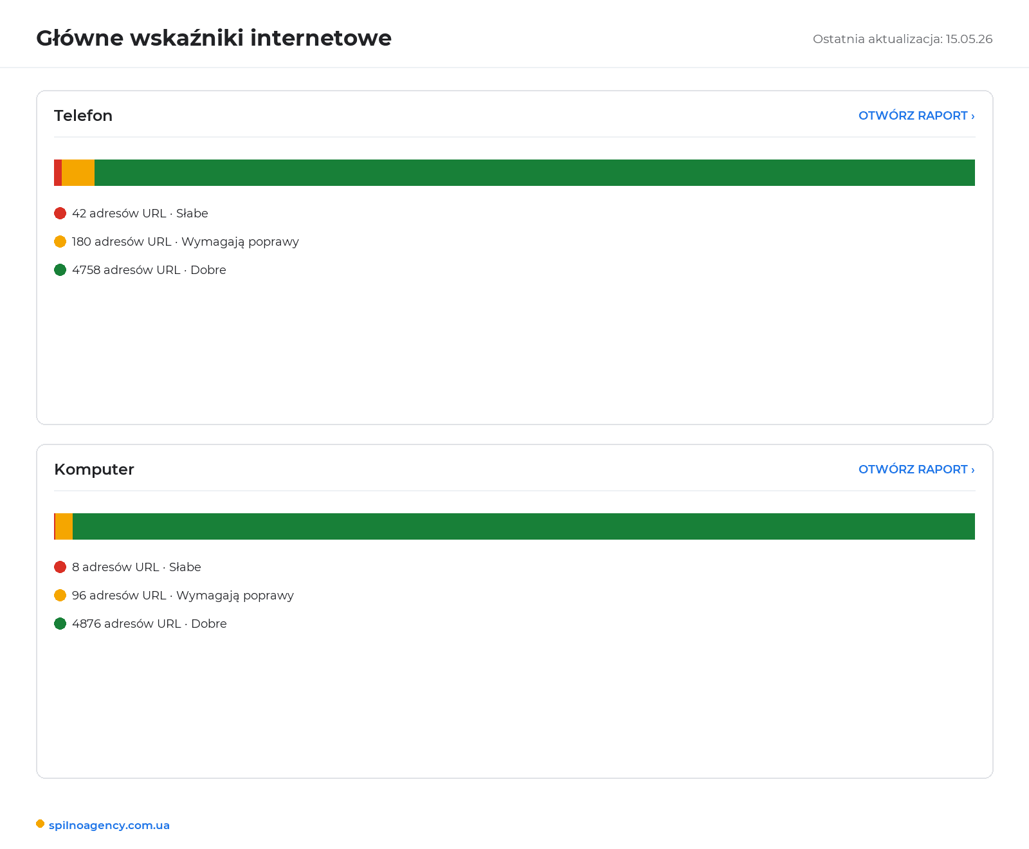This screenshot has width=1029, height=849.
Task: Click 'Główne wskaźniki internetowe' page title
Action: point(214,38)
